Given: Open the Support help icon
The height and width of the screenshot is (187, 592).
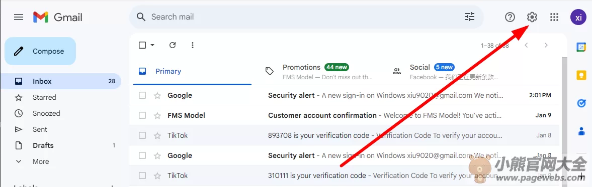Looking at the screenshot, I should coord(510,17).
